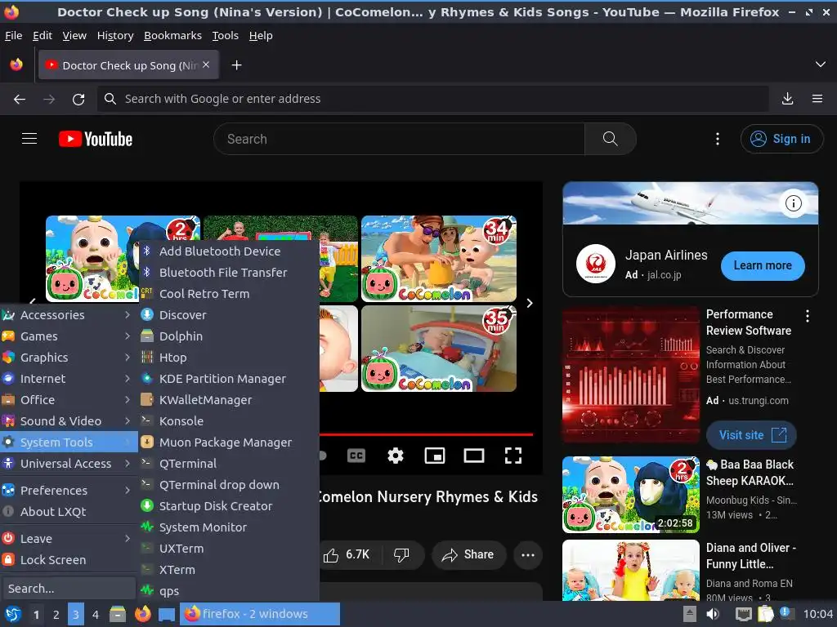Open the YouTube guide hamburger menu
Image resolution: width=837 pixels, height=627 pixels.
(29, 139)
